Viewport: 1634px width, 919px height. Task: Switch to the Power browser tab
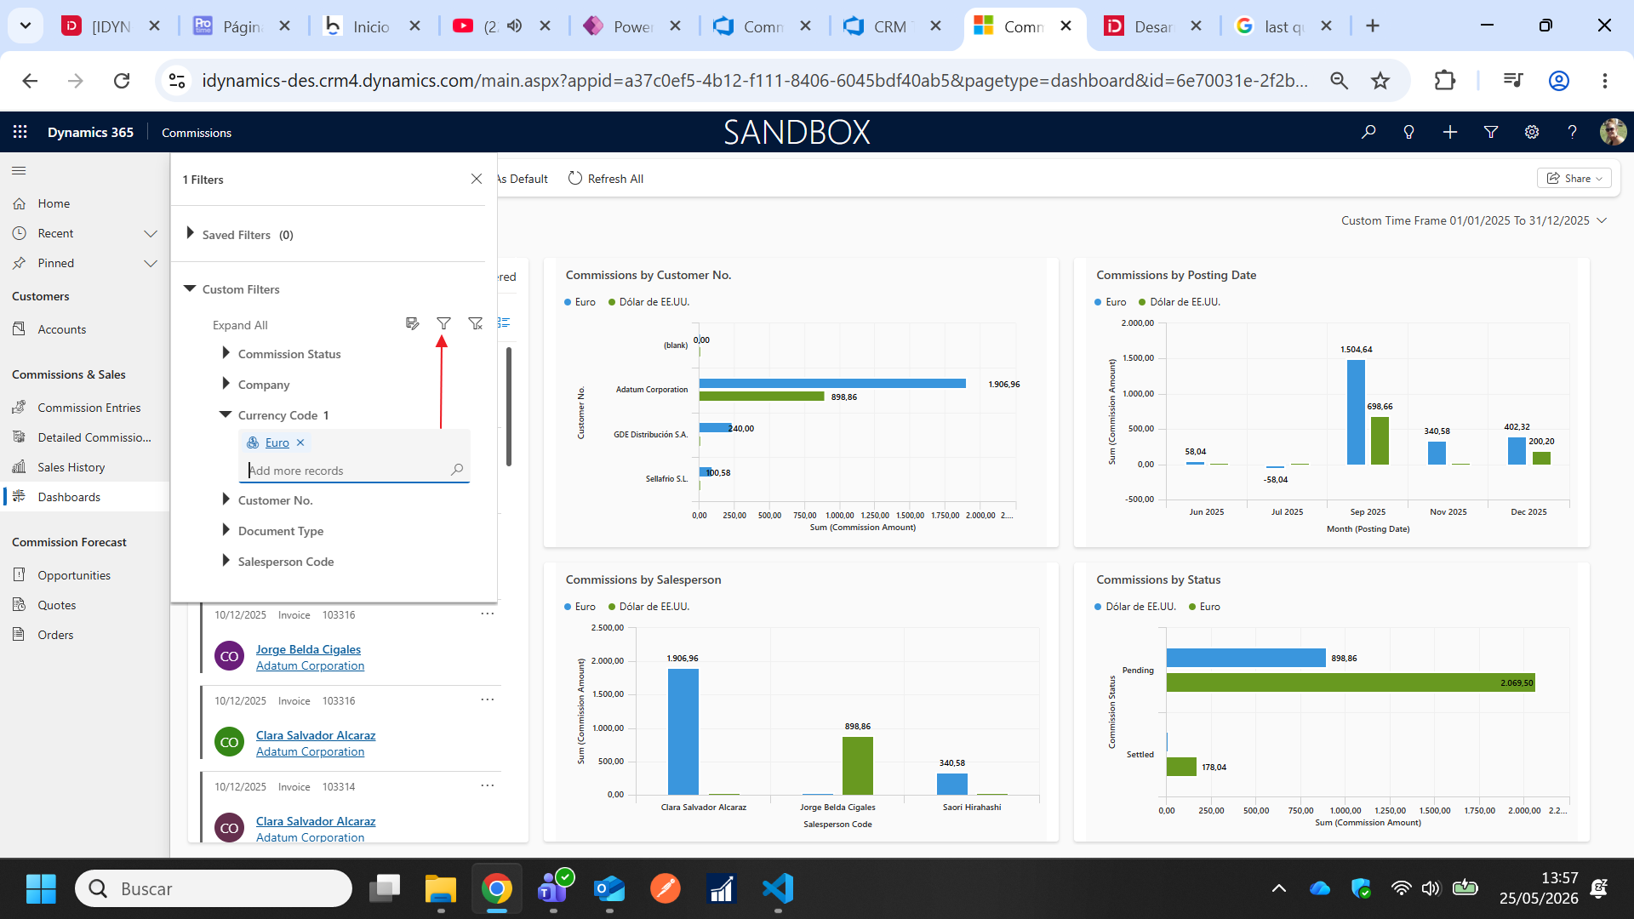(x=632, y=26)
